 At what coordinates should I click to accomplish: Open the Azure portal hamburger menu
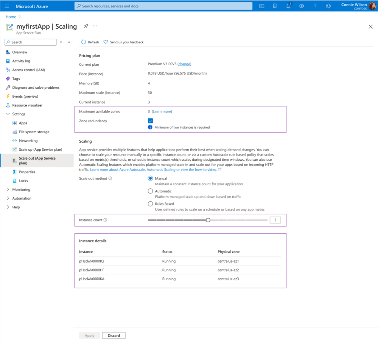click(7, 6)
